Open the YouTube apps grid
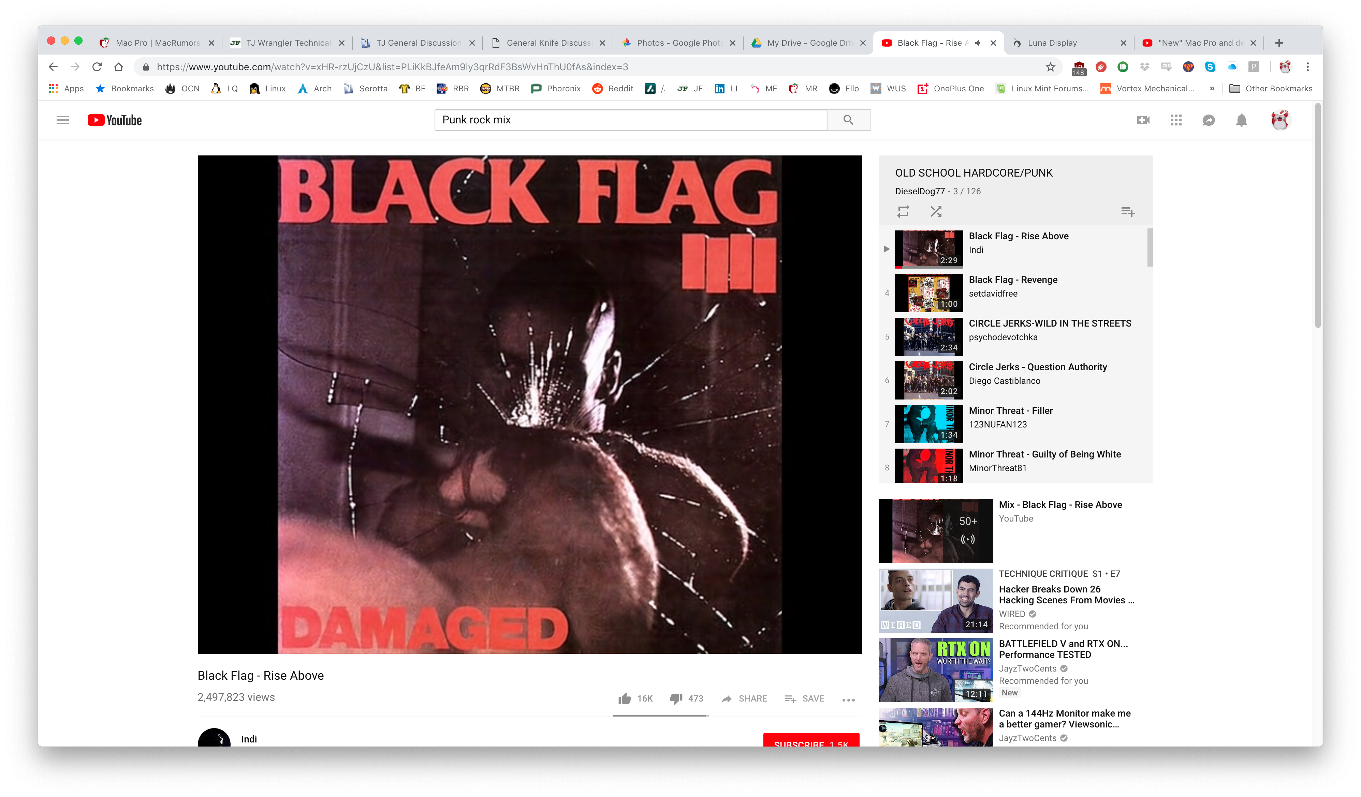Image resolution: width=1361 pixels, height=797 pixels. (x=1176, y=120)
